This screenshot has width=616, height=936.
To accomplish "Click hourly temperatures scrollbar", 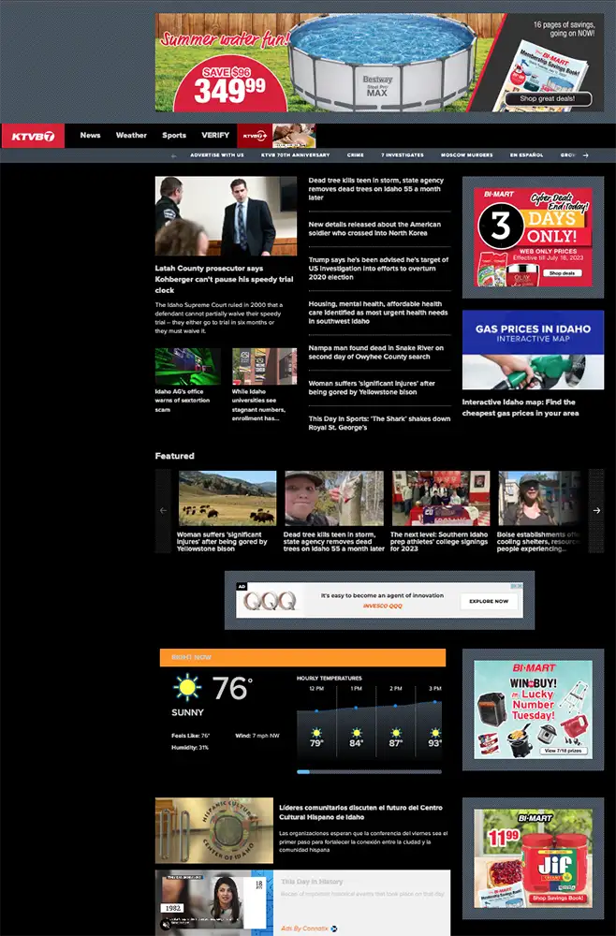I will (x=370, y=772).
